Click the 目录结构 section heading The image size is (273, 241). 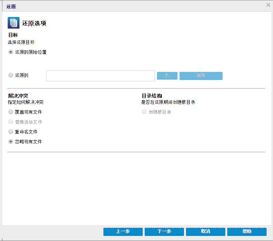click(152, 96)
